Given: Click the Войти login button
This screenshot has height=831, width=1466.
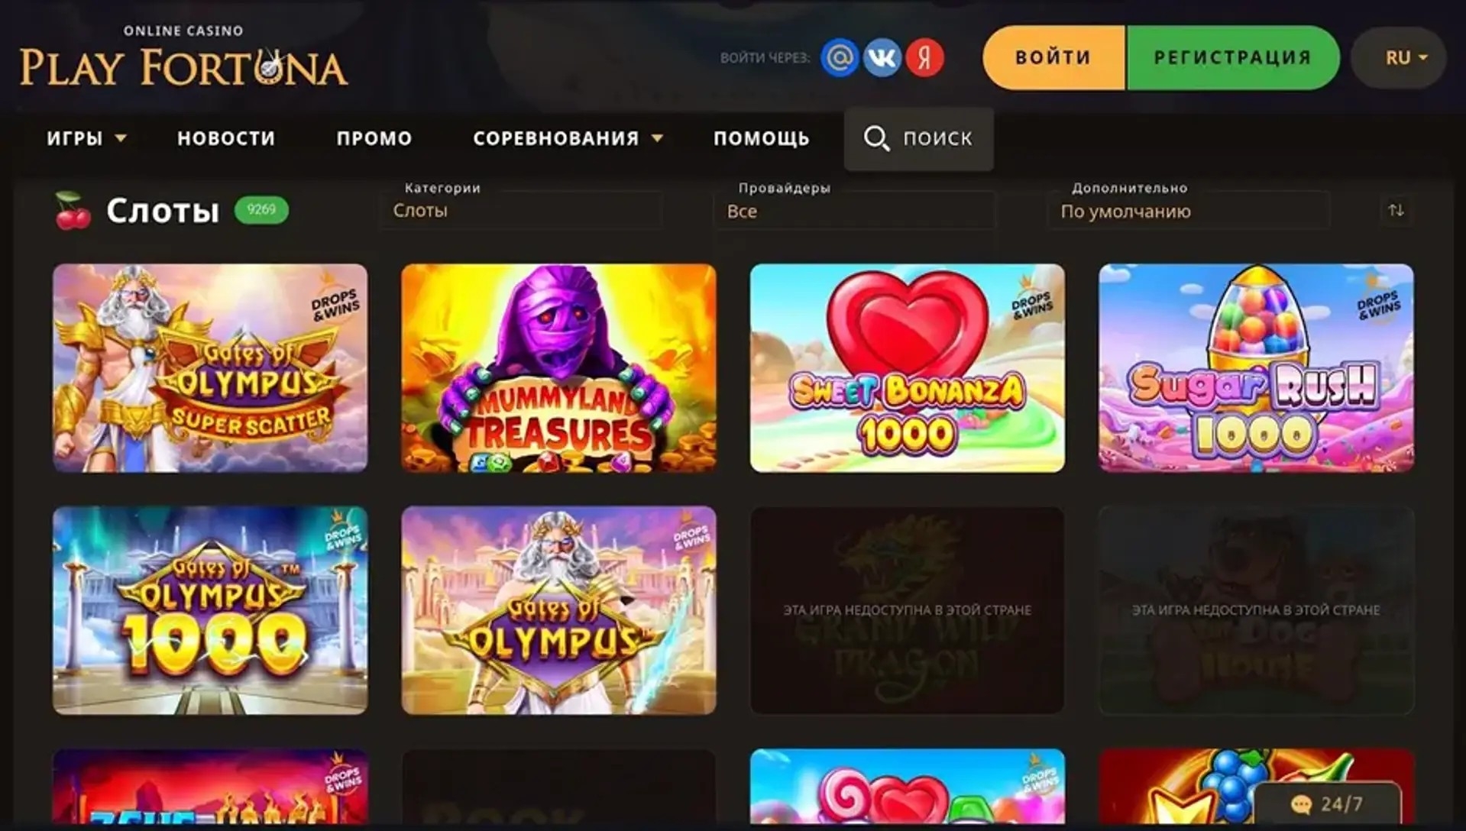Looking at the screenshot, I should point(1053,58).
